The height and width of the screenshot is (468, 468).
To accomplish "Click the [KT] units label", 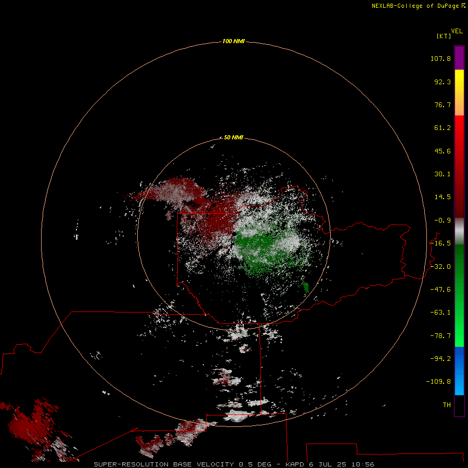I will [x=444, y=36].
